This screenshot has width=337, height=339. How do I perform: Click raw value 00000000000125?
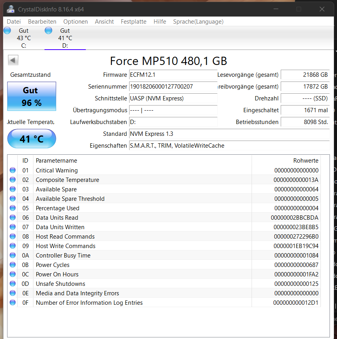pos(296,284)
